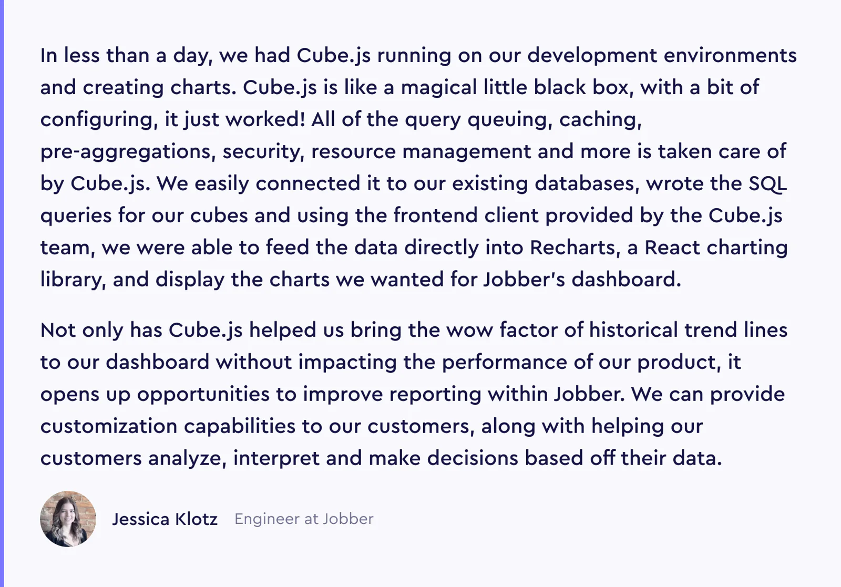This screenshot has height=587, width=841.
Task: Click the words development environments
Action: coord(662,56)
